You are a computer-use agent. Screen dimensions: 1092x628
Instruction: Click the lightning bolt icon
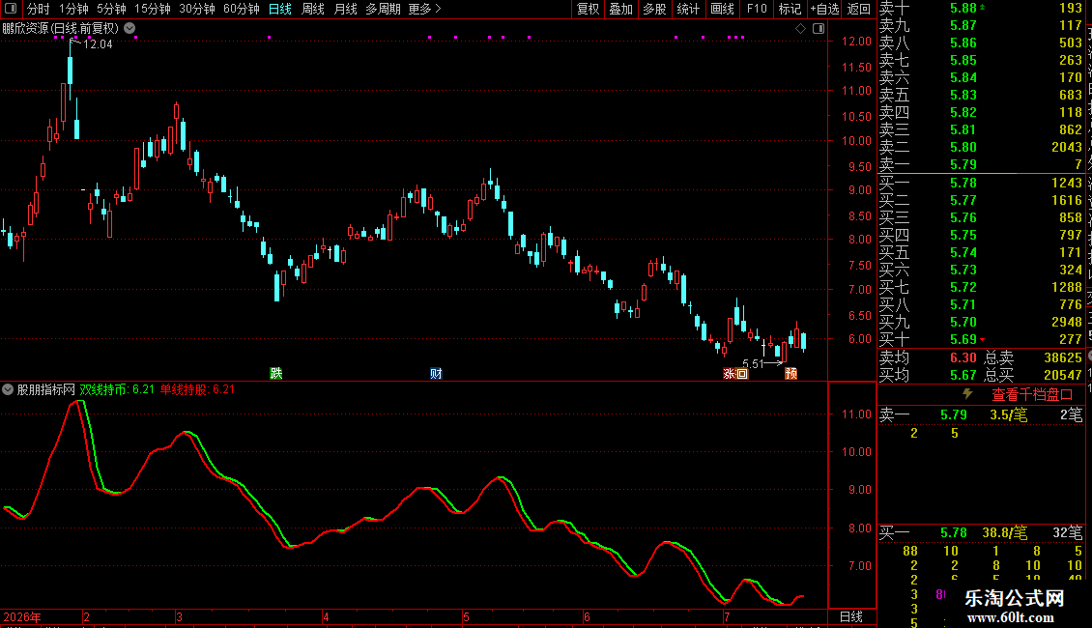(x=967, y=394)
